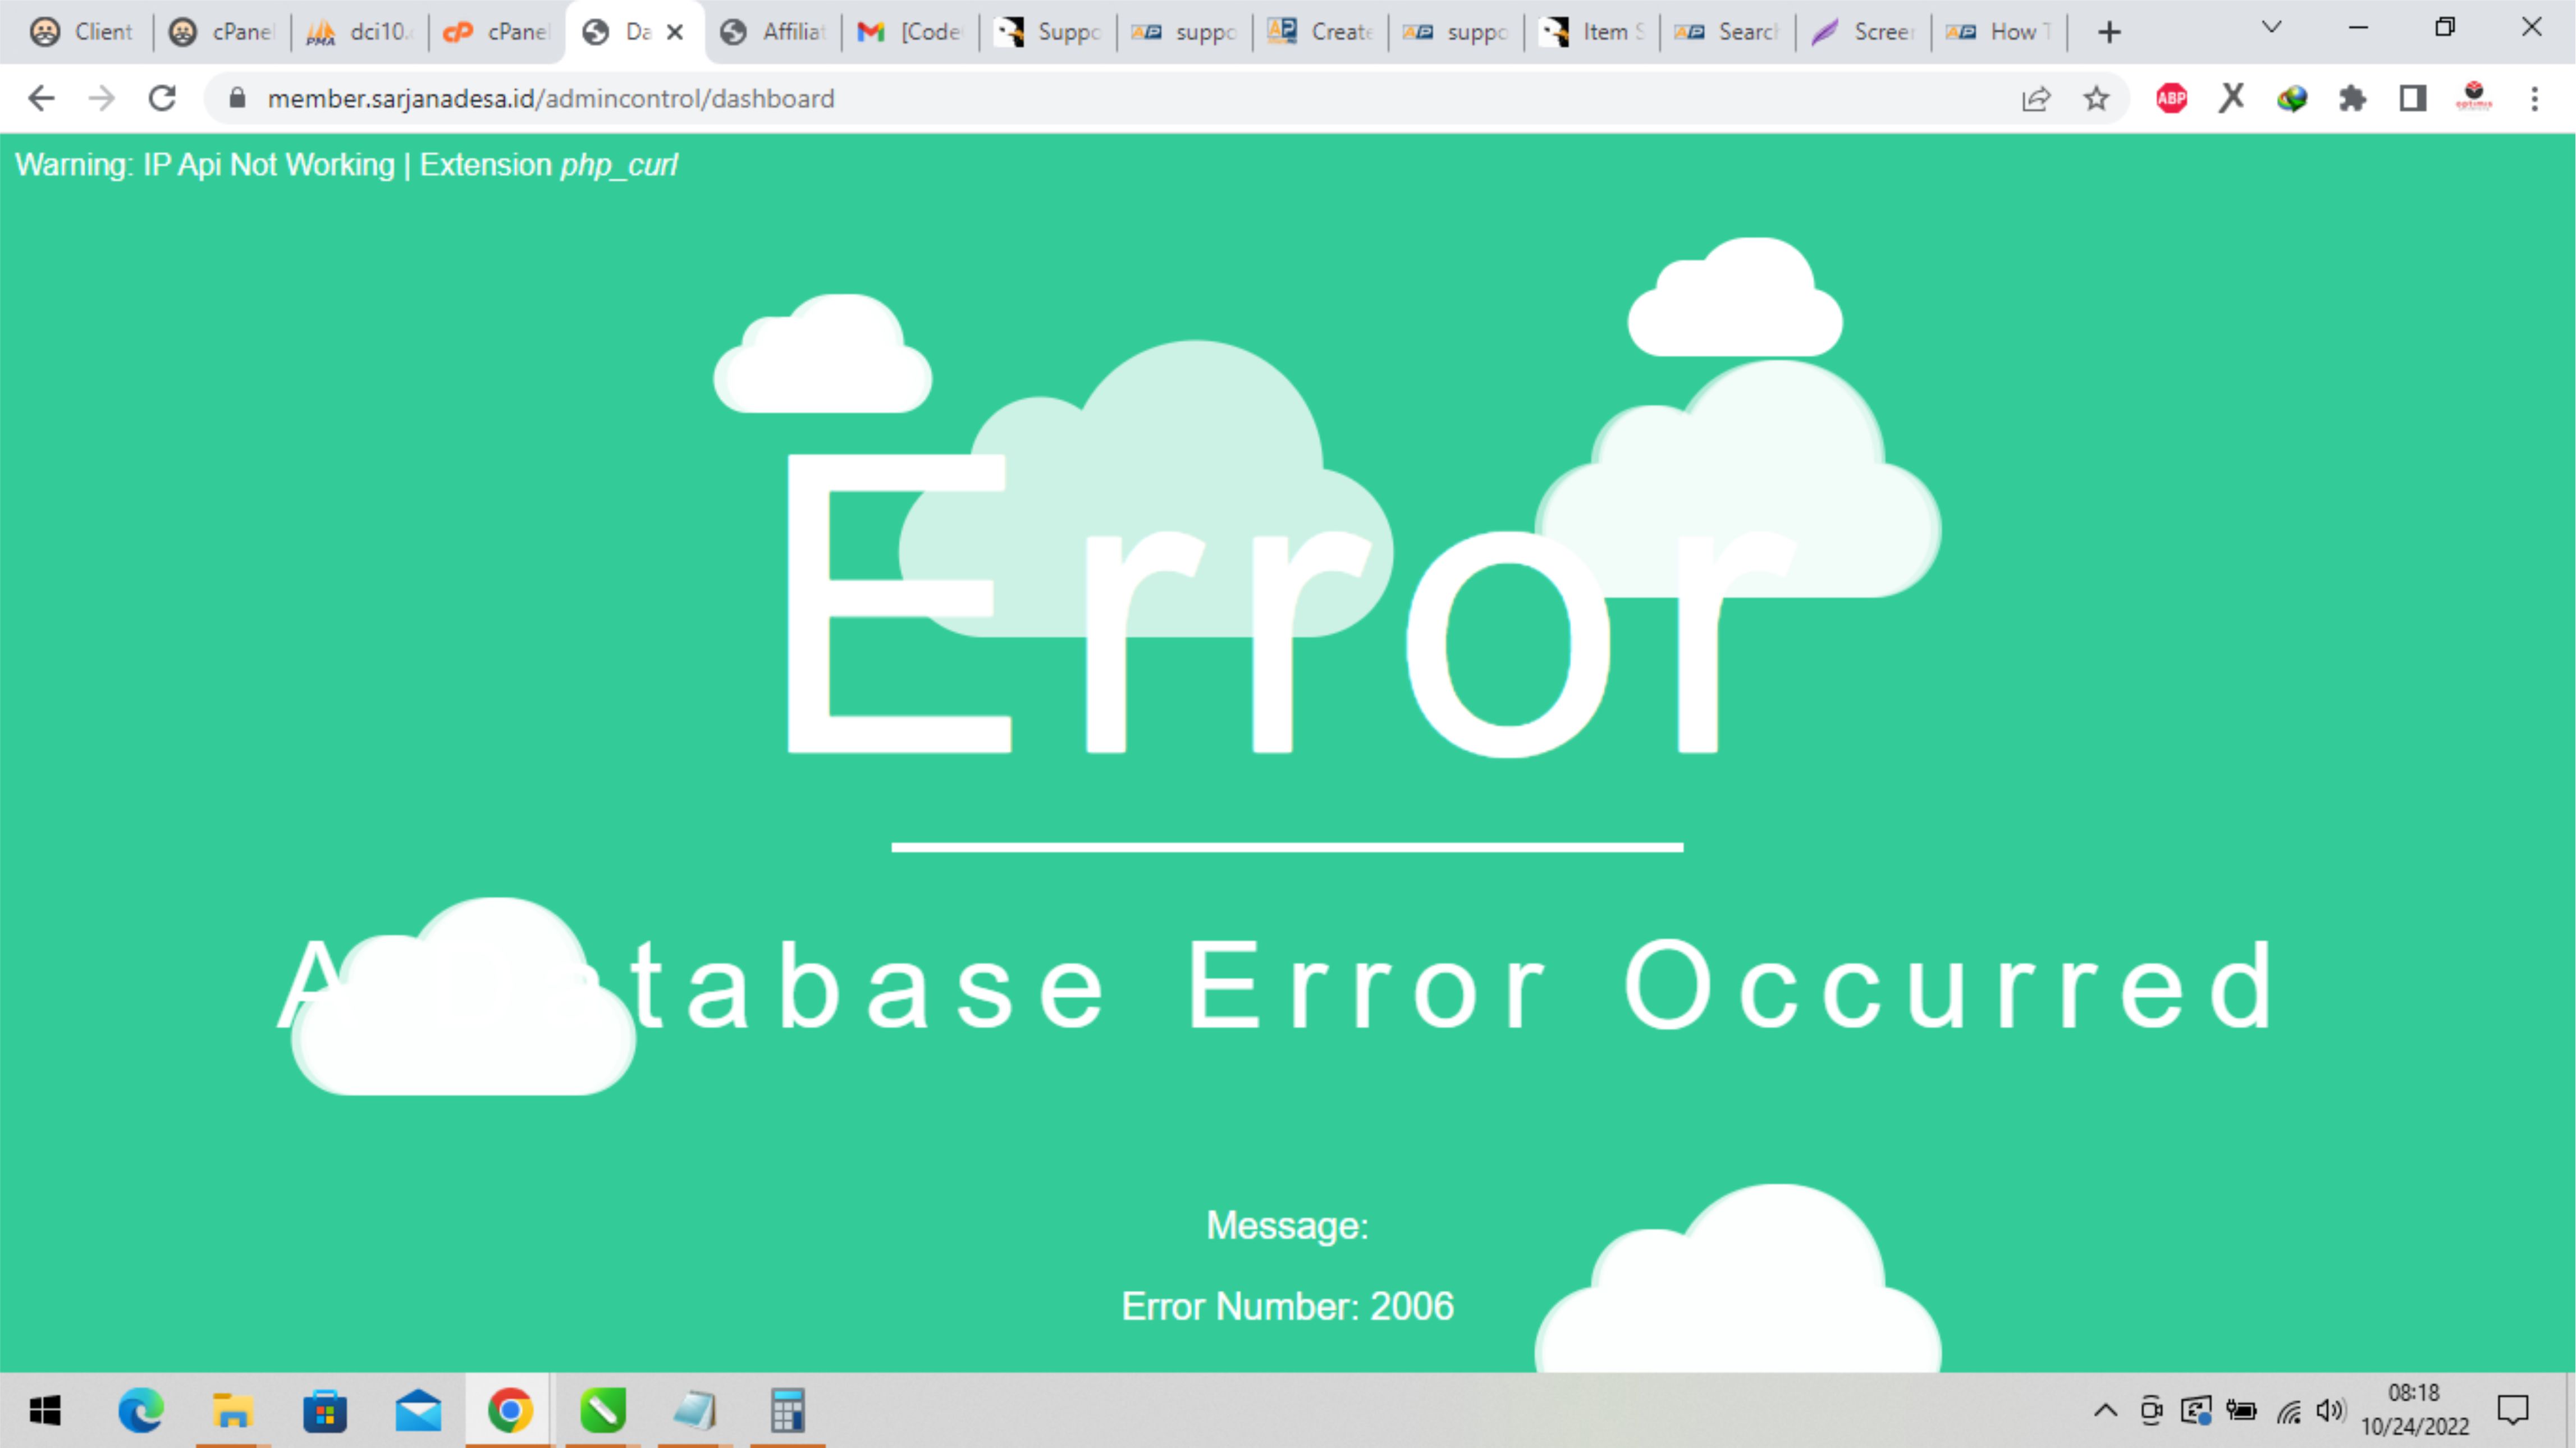Open the Extensions puzzle piece menu
This screenshot has width=2576, height=1448.
2352,98
